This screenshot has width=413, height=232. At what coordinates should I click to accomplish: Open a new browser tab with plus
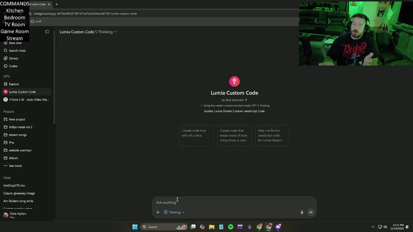pyautogui.click(x=57, y=5)
